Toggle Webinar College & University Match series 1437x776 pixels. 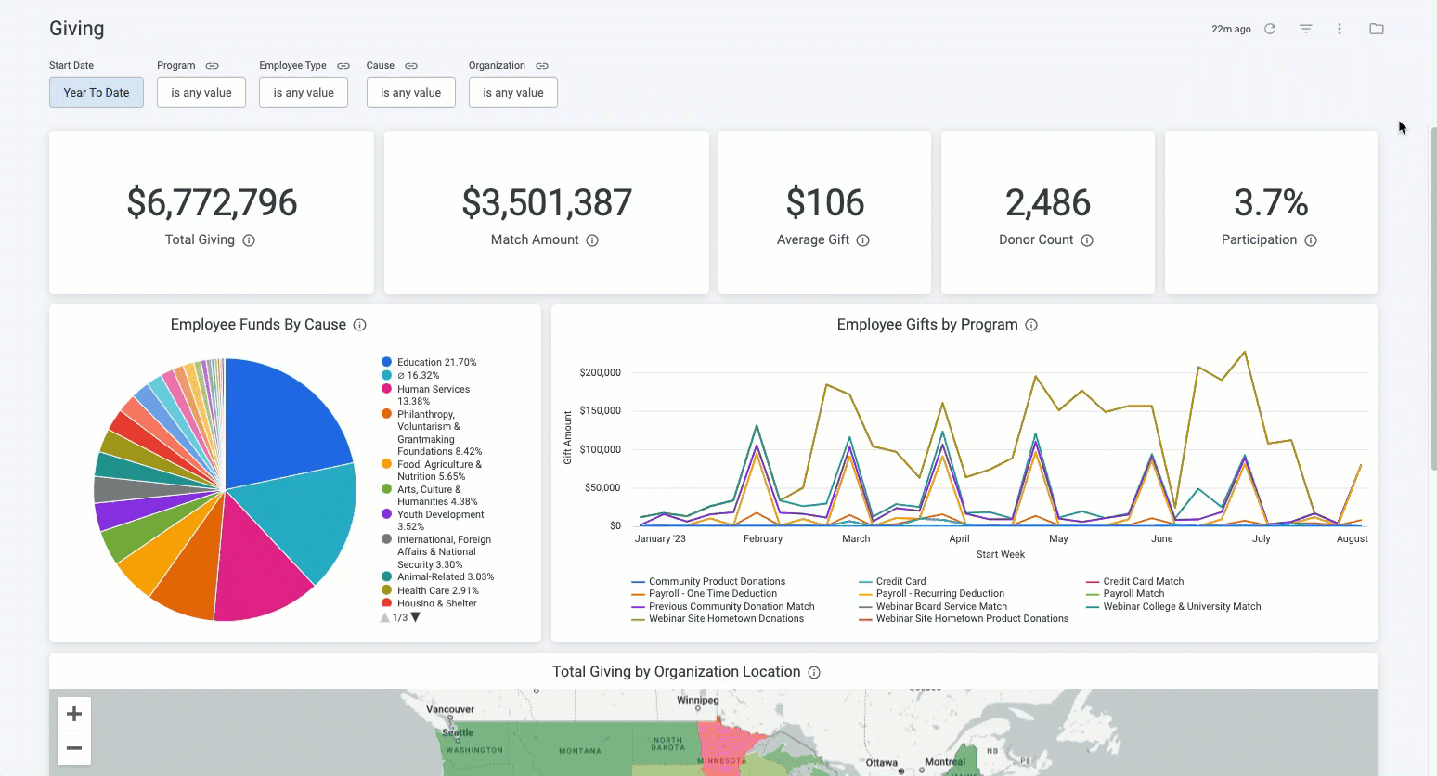pos(1174,607)
